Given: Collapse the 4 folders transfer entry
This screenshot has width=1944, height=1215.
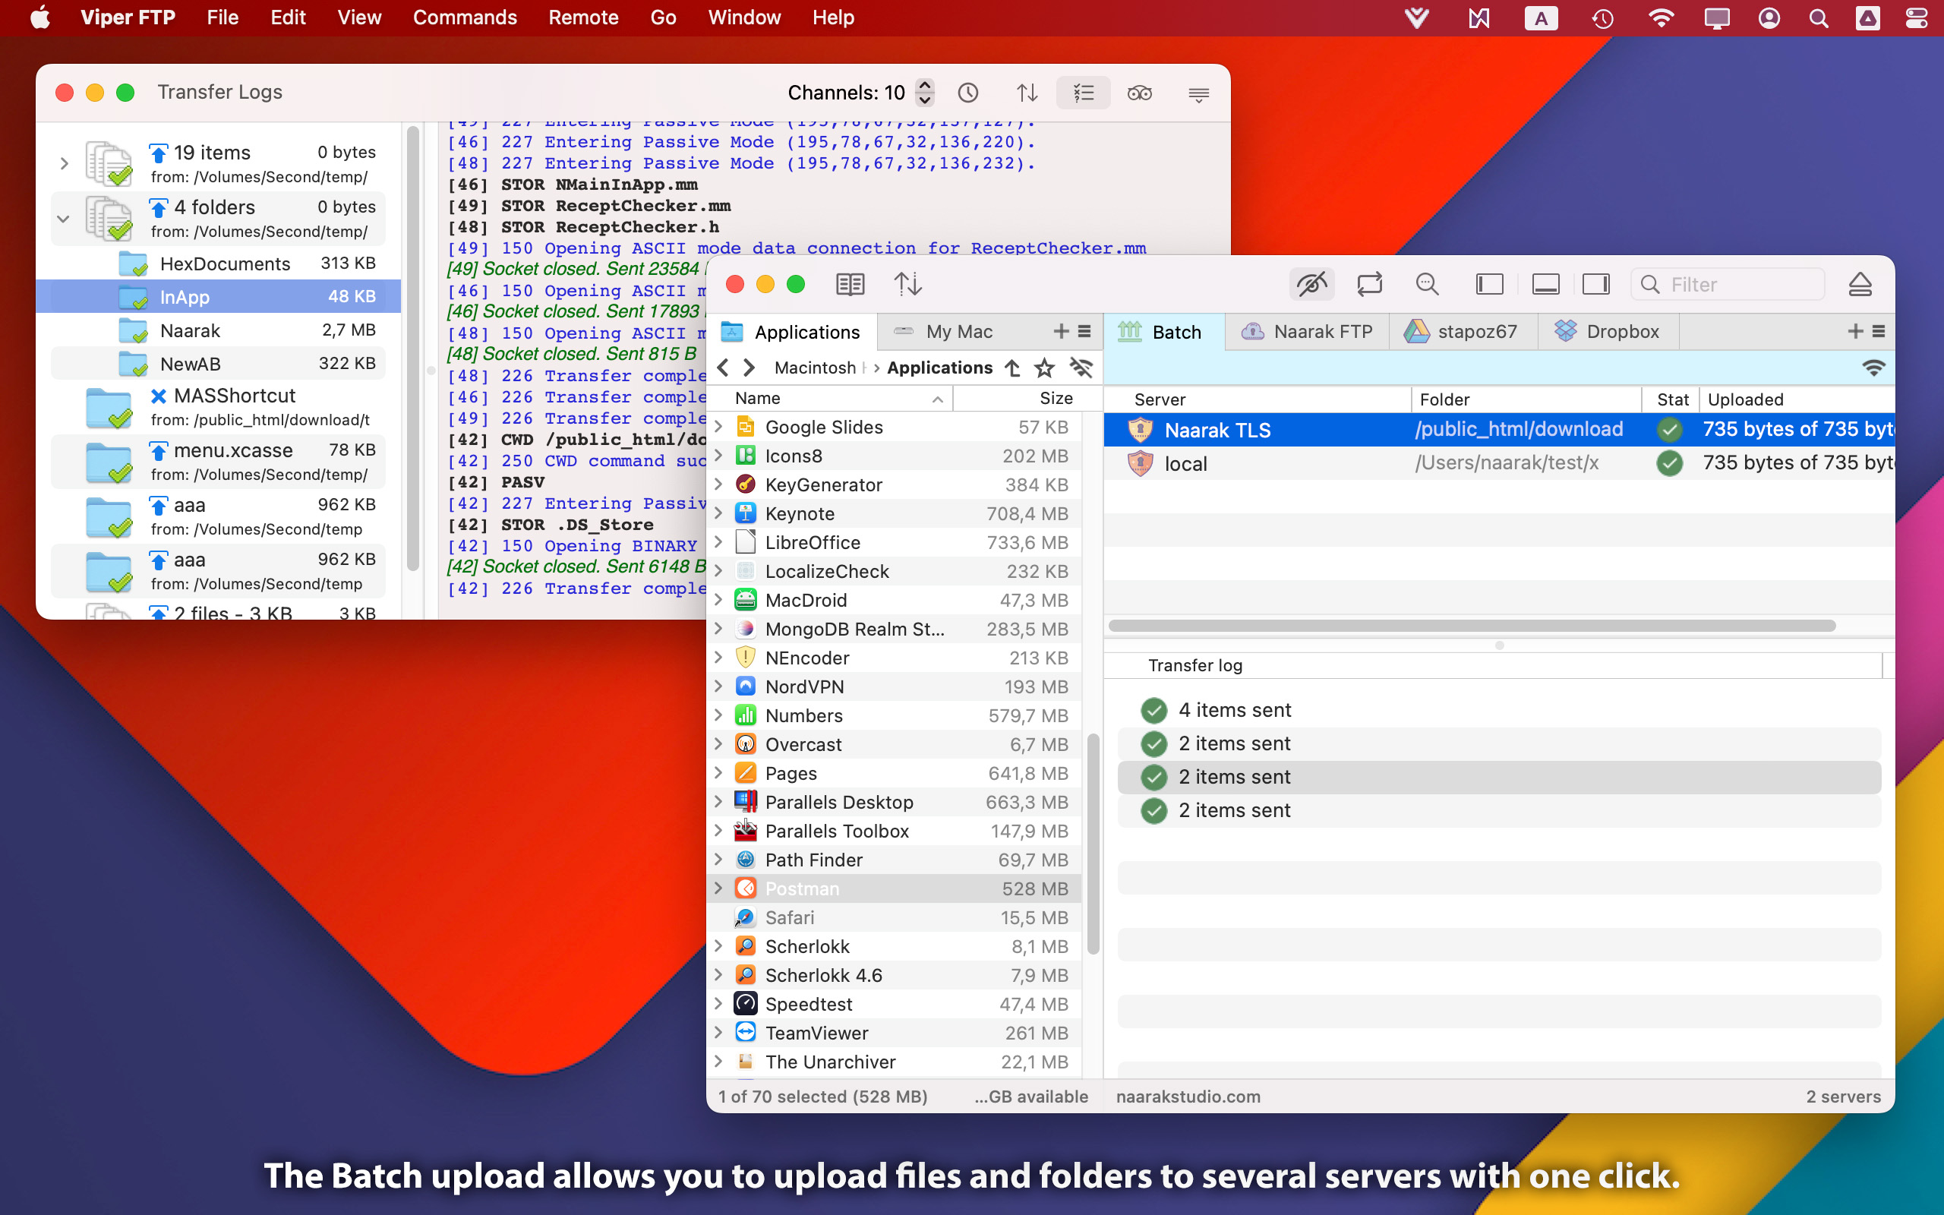Looking at the screenshot, I should coord(64,219).
